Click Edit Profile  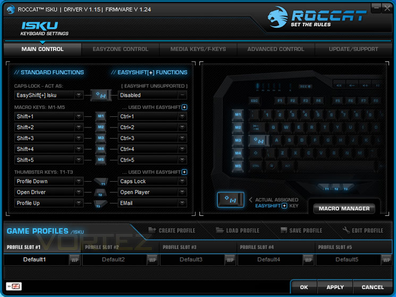coord(363,231)
